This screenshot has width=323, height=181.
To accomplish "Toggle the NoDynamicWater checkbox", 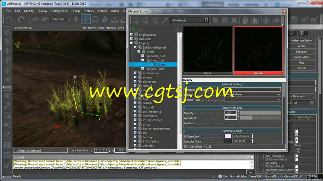I will pyautogui.click(x=297, y=159).
